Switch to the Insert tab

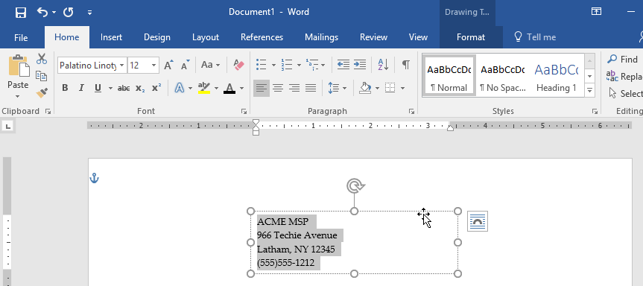pos(111,37)
